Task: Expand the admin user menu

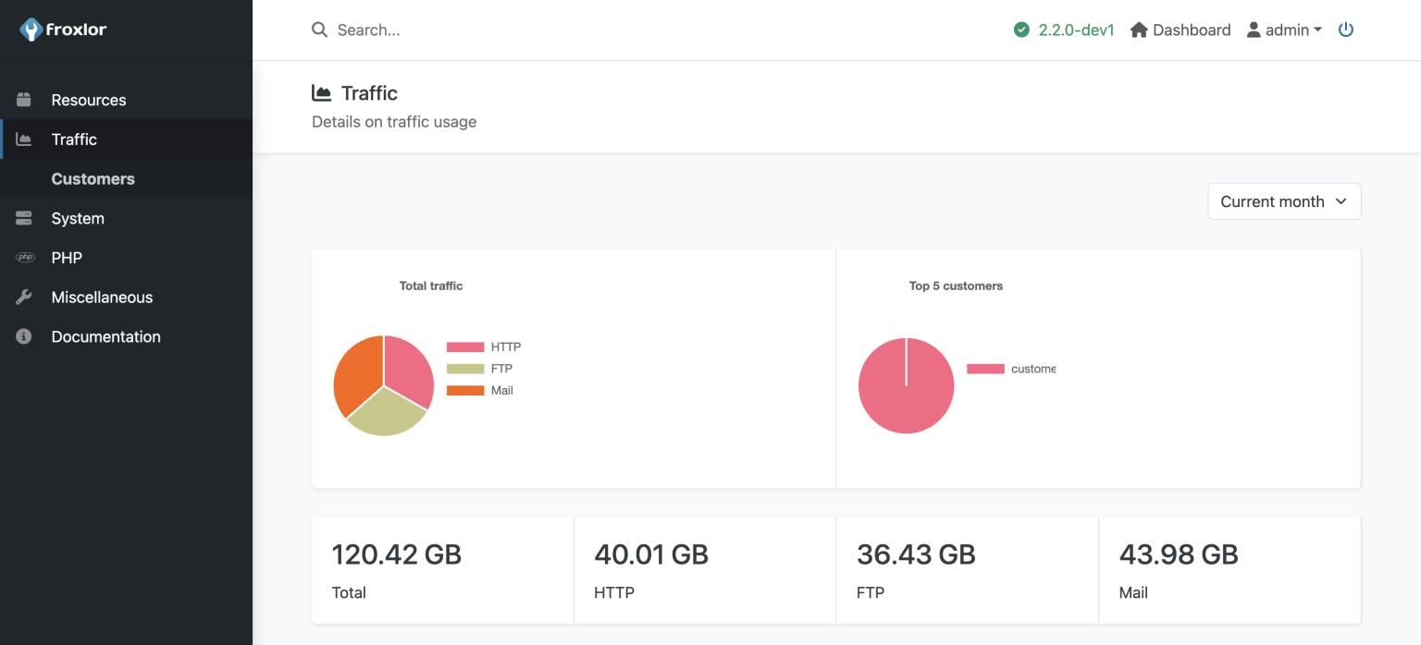Action: (1285, 29)
